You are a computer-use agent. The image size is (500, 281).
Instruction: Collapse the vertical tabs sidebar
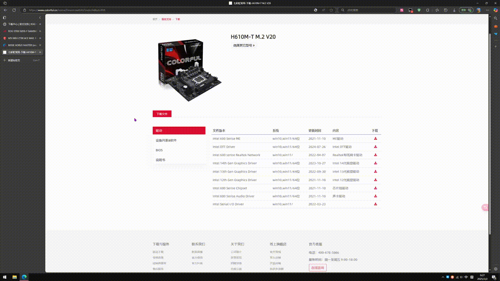coord(40,18)
